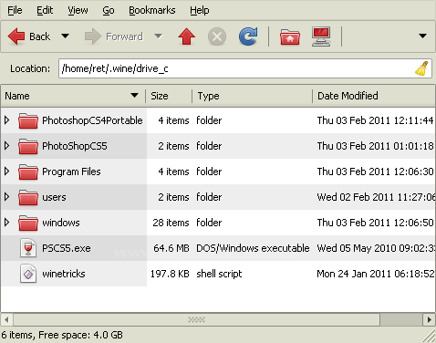The image size is (436, 343).
Task: Select the Program Files folder icon
Action: coord(28,171)
